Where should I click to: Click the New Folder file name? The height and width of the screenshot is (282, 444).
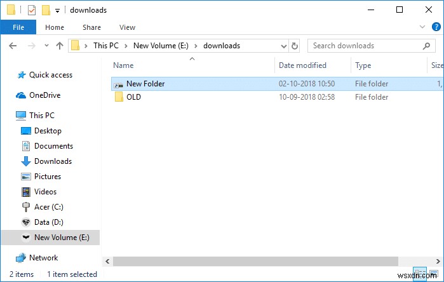coord(145,84)
